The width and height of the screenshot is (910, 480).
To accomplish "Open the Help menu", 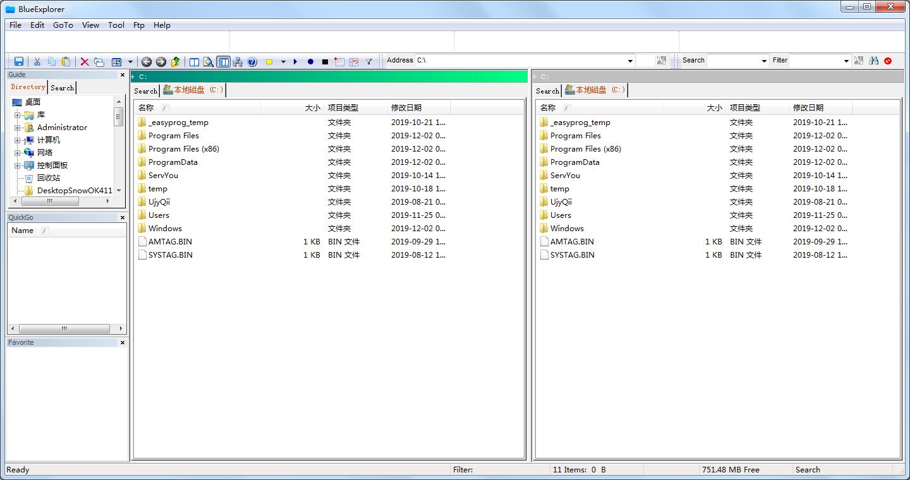I will click(x=162, y=25).
